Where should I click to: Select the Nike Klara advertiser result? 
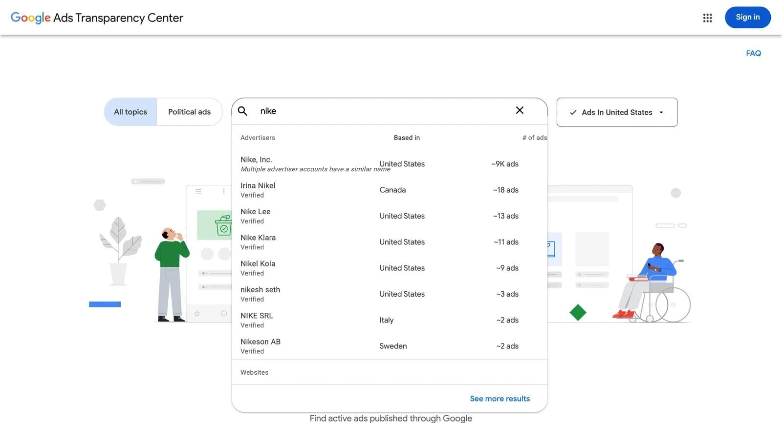click(390, 242)
